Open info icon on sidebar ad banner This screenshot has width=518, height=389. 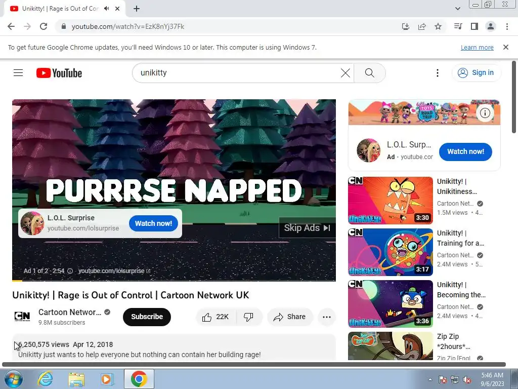tap(485, 113)
